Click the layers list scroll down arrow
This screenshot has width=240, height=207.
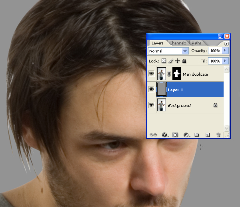click(226, 128)
